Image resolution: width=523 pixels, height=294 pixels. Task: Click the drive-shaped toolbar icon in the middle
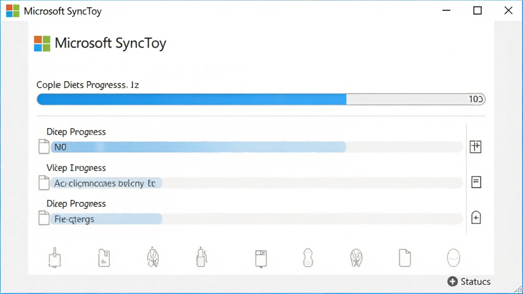[261, 259]
